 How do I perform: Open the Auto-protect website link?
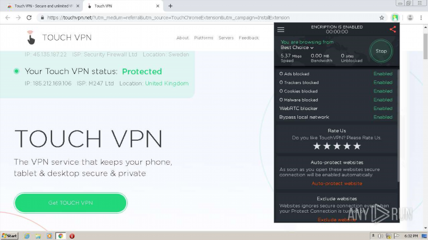(x=337, y=184)
